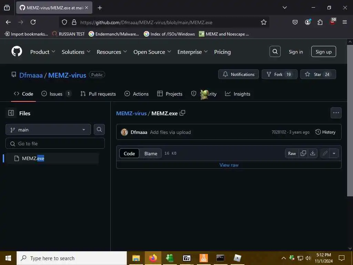The image size is (353, 265).
Task: Open the Issues tab
Action: (56, 94)
